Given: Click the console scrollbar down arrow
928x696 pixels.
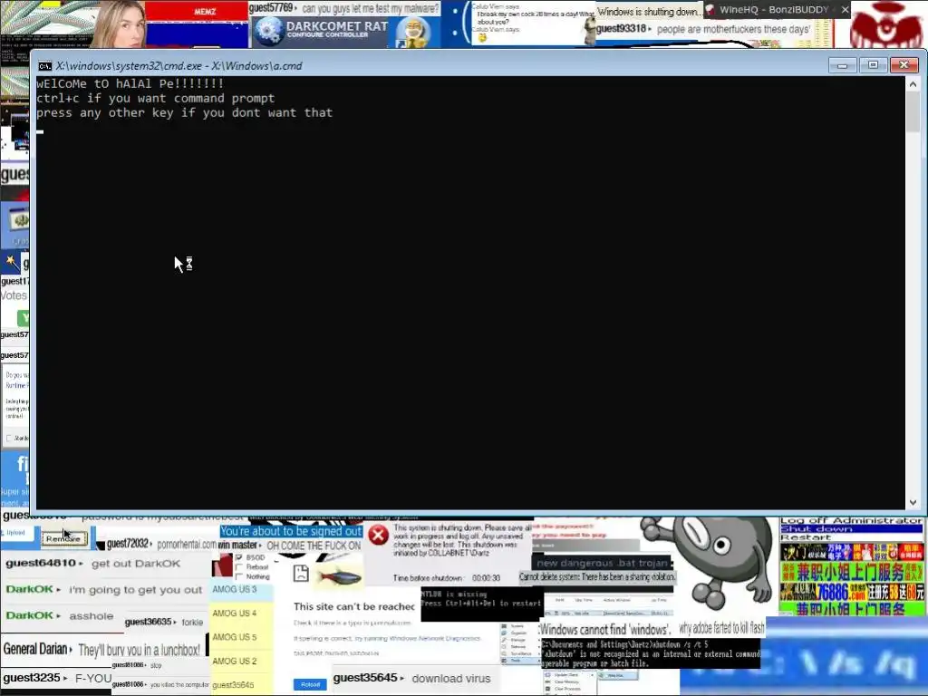Looking at the screenshot, I should [x=913, y=502].
